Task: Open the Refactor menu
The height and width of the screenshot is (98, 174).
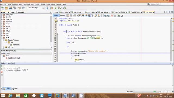Action: 27,4
